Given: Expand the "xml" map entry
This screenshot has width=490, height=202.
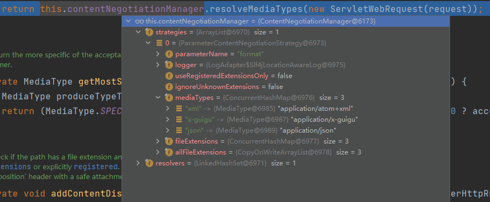Looking at the screenshot, I should tap(168, 109).
